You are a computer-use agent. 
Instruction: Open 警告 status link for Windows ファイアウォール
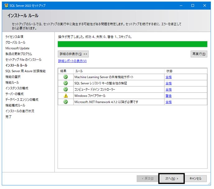pyautogui.click(x=169, y=96)
